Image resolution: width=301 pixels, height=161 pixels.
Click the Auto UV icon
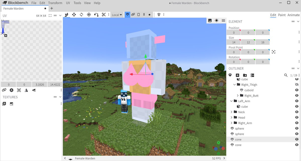[x=11, y=90]
